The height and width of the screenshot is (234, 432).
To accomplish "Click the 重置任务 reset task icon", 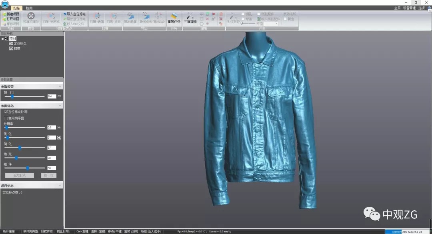I will point(174,16).
